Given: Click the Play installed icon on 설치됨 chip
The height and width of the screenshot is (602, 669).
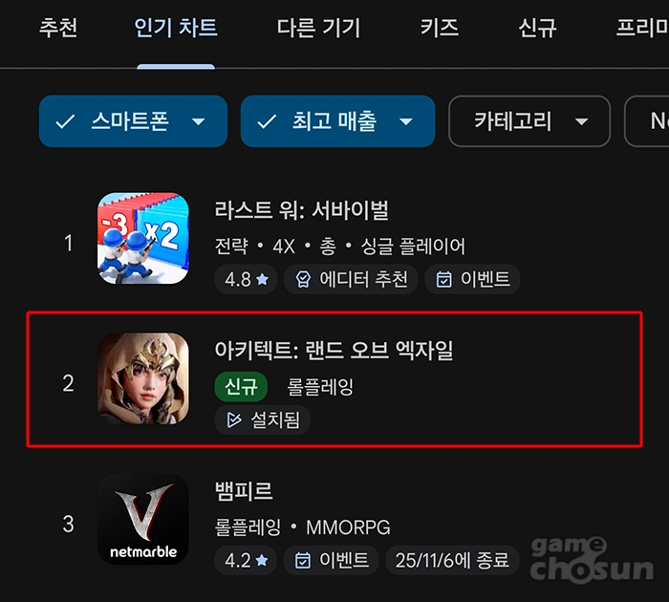Looking at the screenshot, I should (234, 419).
